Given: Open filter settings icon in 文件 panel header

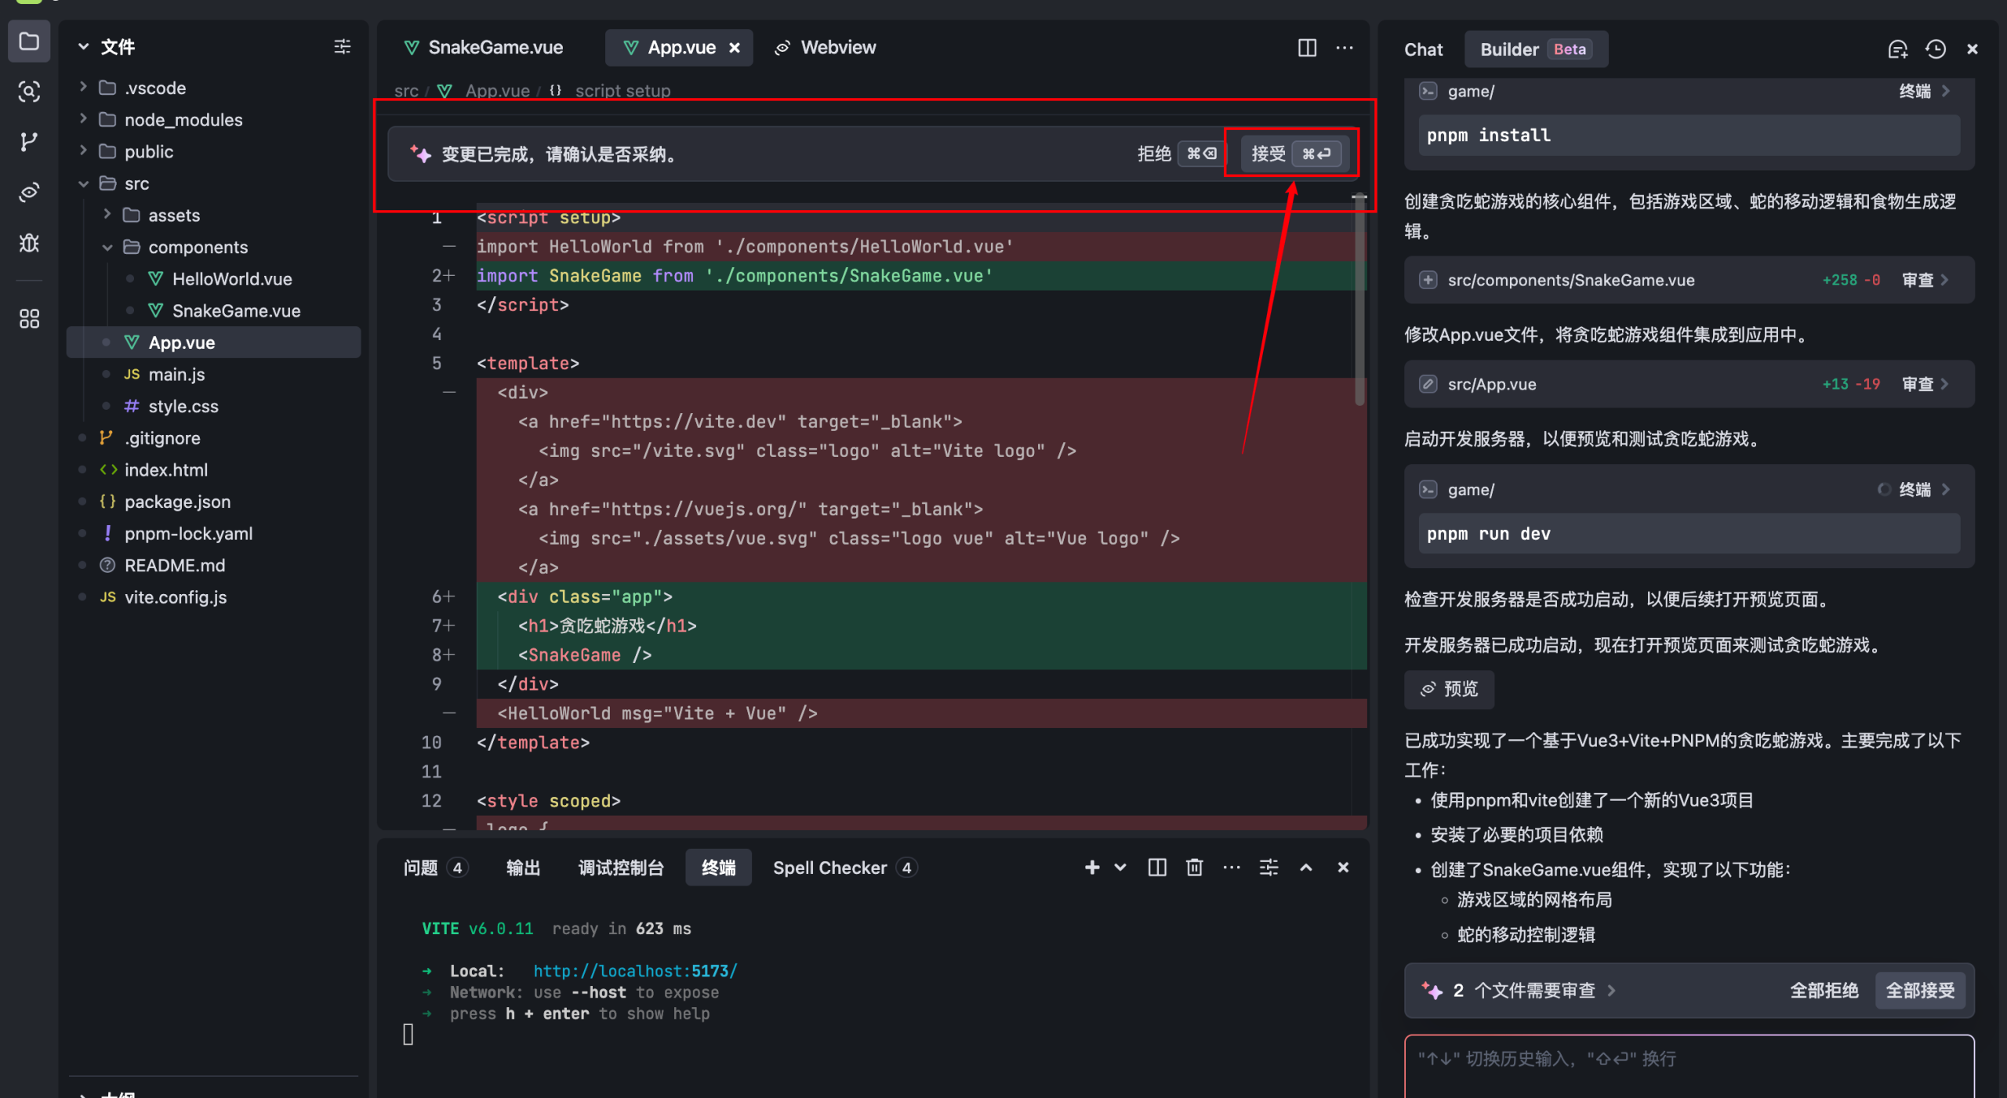Looking at the screenshot, I should pyautogui.click(x=343, y=47).
